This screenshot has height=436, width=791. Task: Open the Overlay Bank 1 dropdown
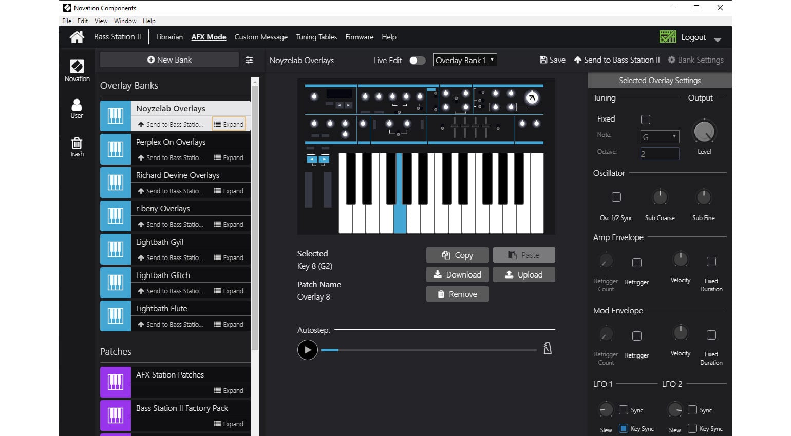tap(464, 60)
